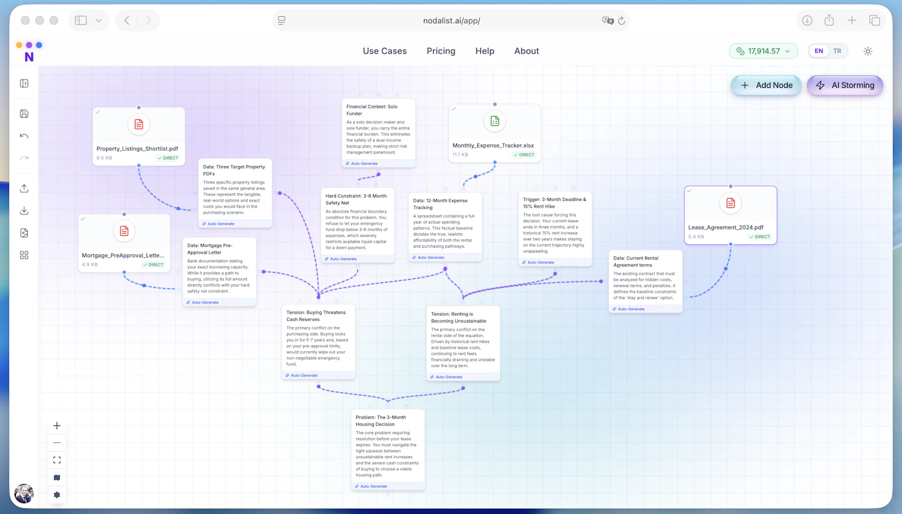902x514 pixels.
Task: Show browser downloads
Action: pos(807,20)
